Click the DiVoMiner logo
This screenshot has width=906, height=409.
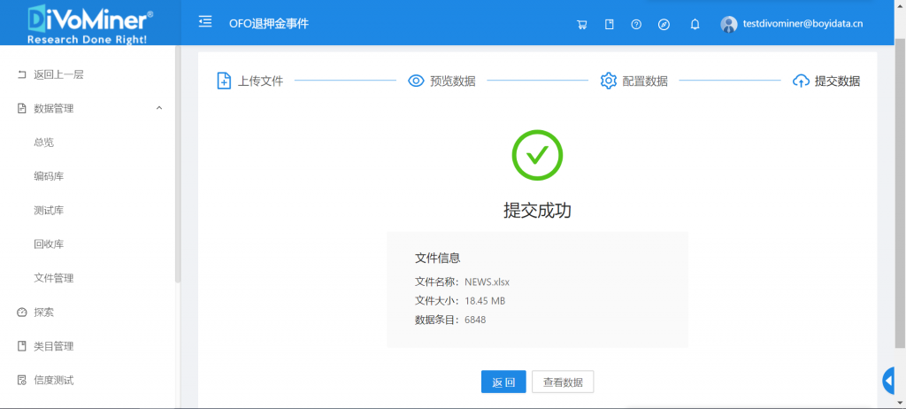pos(91,24)
